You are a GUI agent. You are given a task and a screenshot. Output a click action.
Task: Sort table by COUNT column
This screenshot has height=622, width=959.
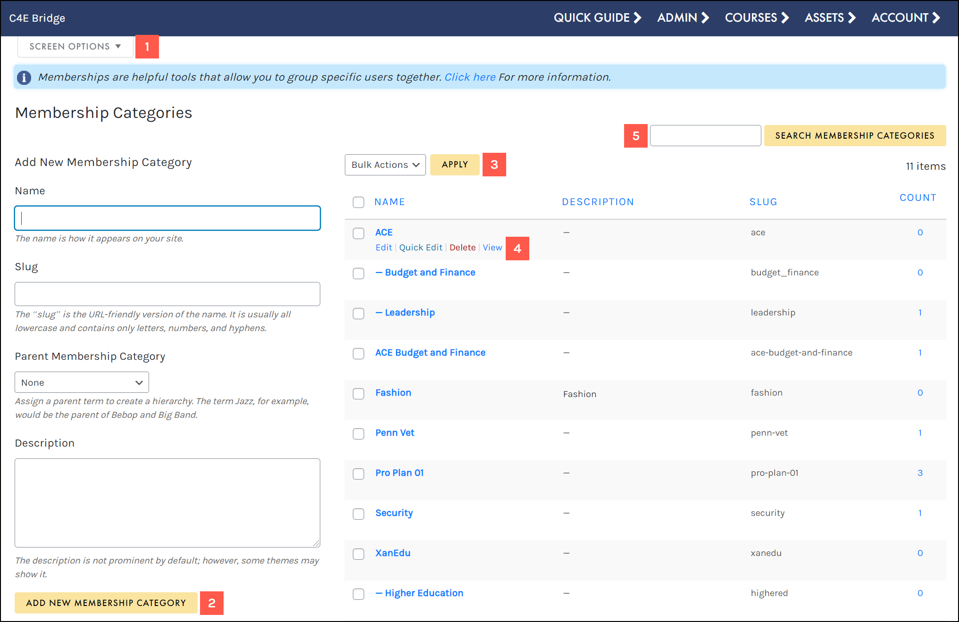coord(918,198)
